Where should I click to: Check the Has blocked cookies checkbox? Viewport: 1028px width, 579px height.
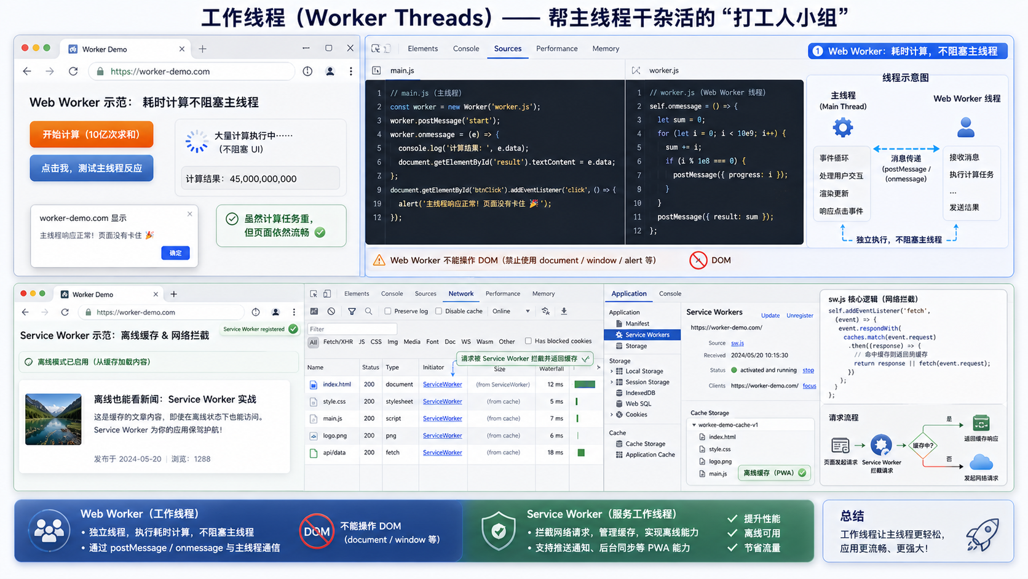tap(528, 341)
